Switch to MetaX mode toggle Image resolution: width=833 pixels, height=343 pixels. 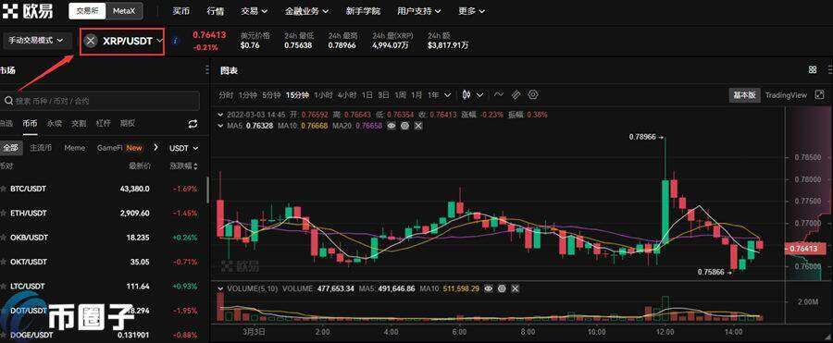tap(123, 10)
